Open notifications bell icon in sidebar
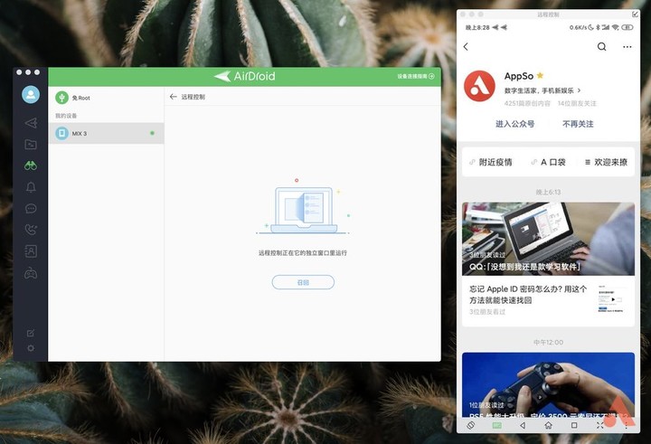651x444 pixels. 31,187
